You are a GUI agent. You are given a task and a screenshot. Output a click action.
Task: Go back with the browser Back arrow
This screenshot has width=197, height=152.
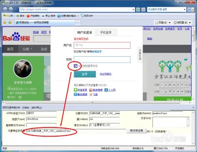[x=6, y=9]
